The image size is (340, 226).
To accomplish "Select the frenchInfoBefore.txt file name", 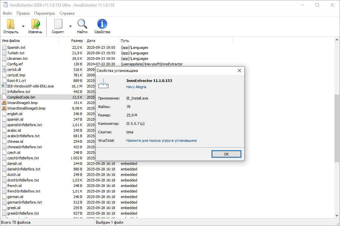I will coord(24,191).
